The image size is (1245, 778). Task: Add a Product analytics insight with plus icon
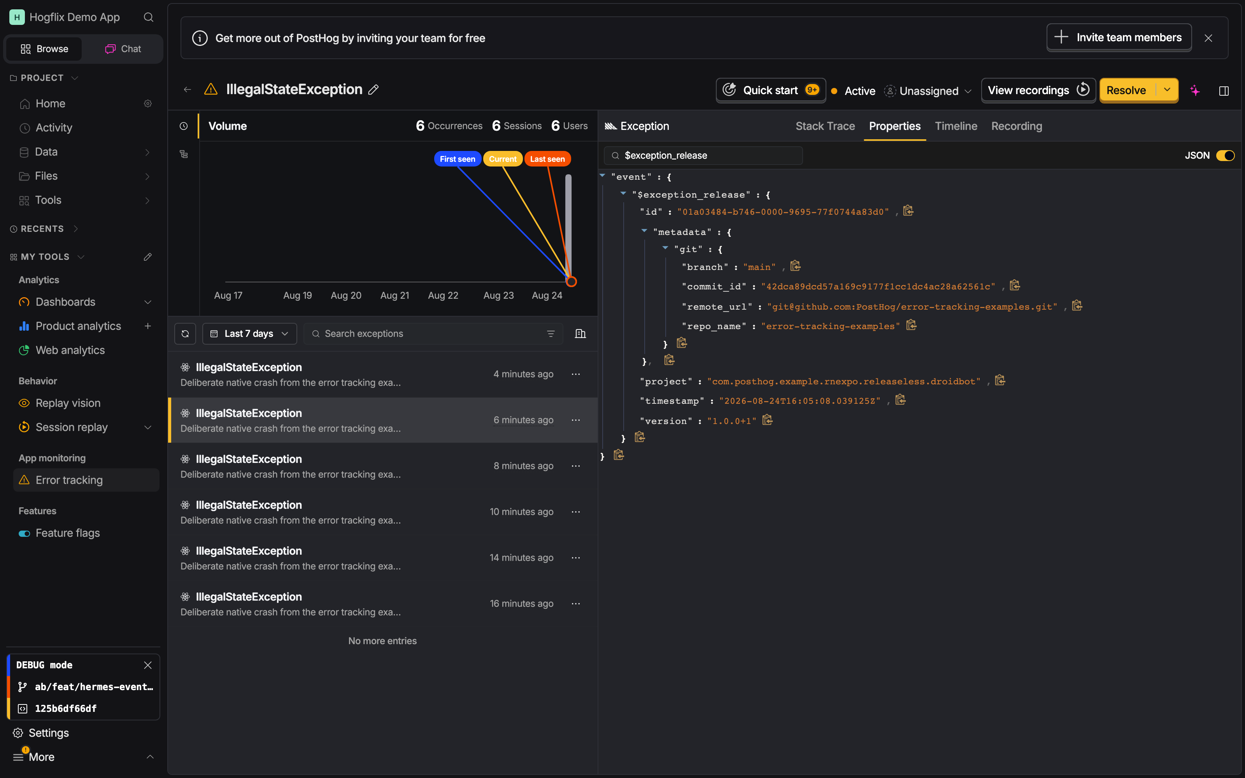pos(148,326)
